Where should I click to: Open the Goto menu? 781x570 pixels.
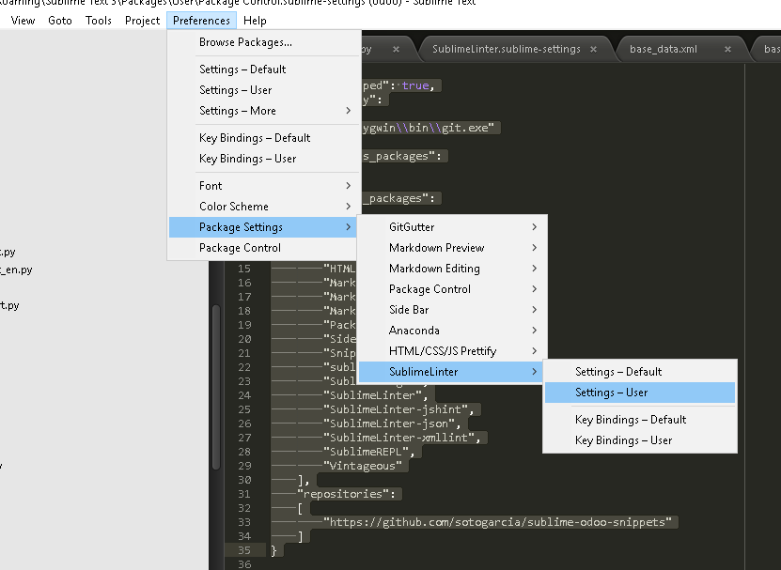60,21
